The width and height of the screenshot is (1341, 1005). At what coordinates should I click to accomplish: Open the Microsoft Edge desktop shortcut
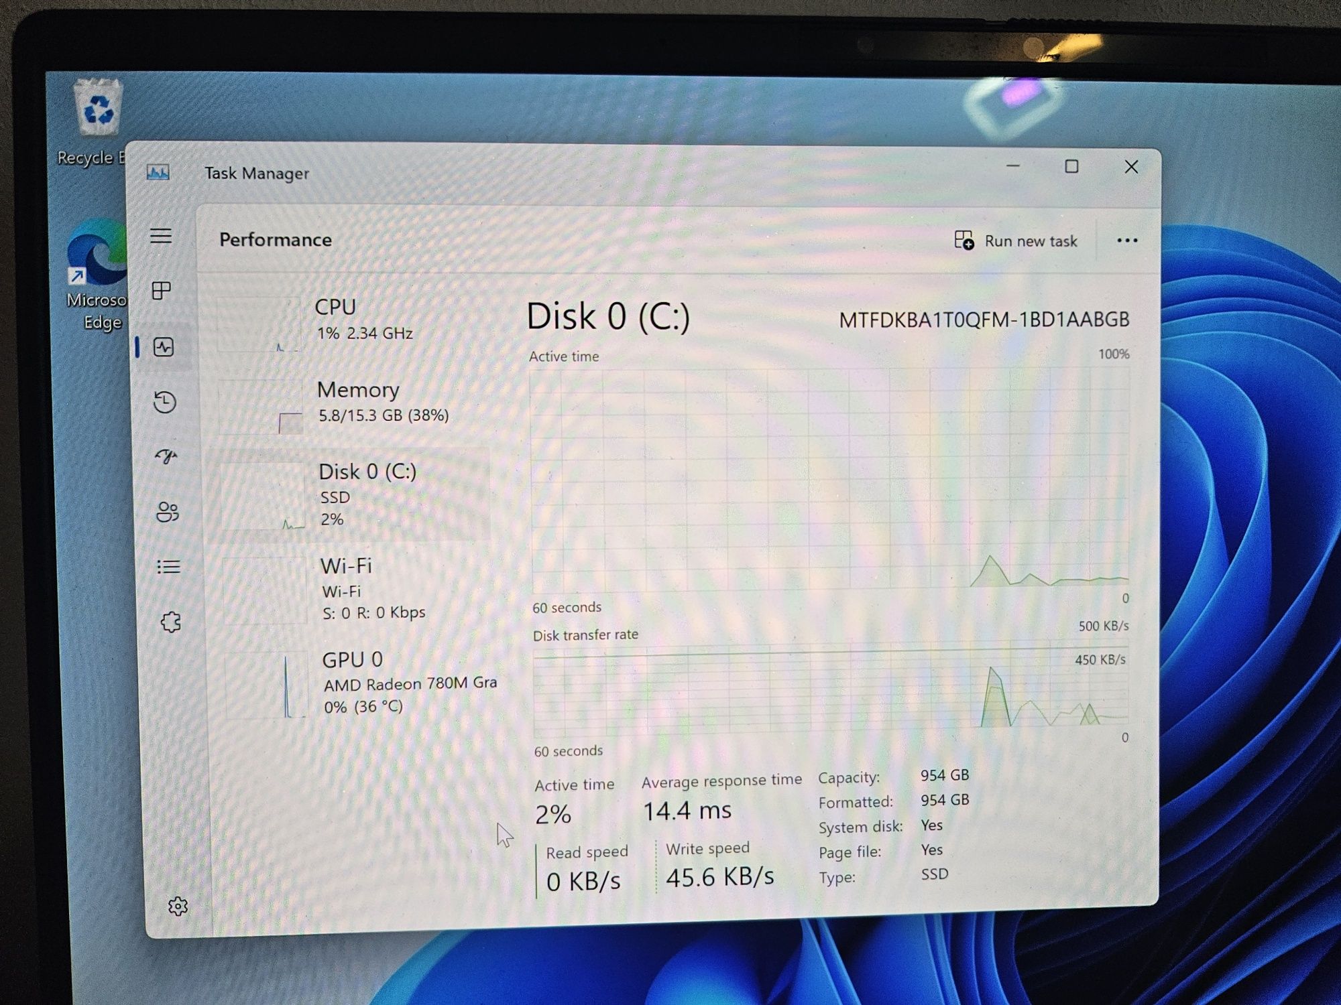[98, 275]
